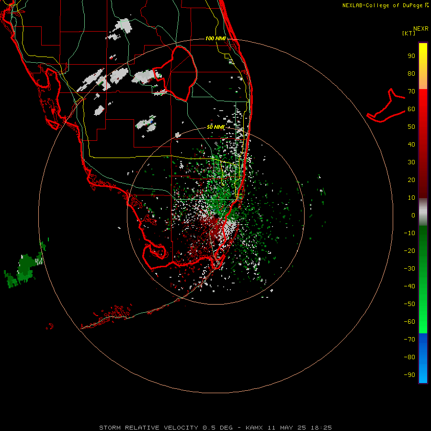Select the 20 knot scale label
The image size is (431, 431).
pyautogui.click(x=411, y=180)
